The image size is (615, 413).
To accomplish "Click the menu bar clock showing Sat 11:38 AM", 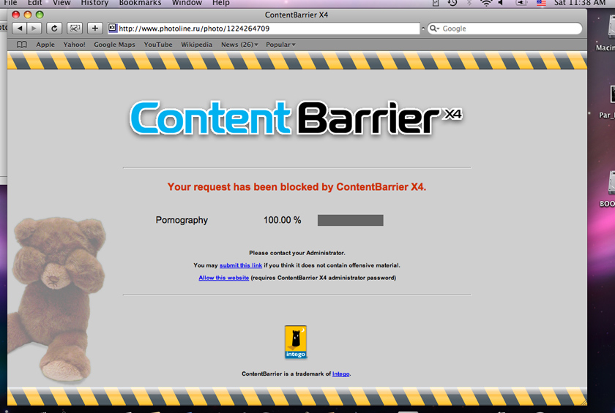I will 580,3.
